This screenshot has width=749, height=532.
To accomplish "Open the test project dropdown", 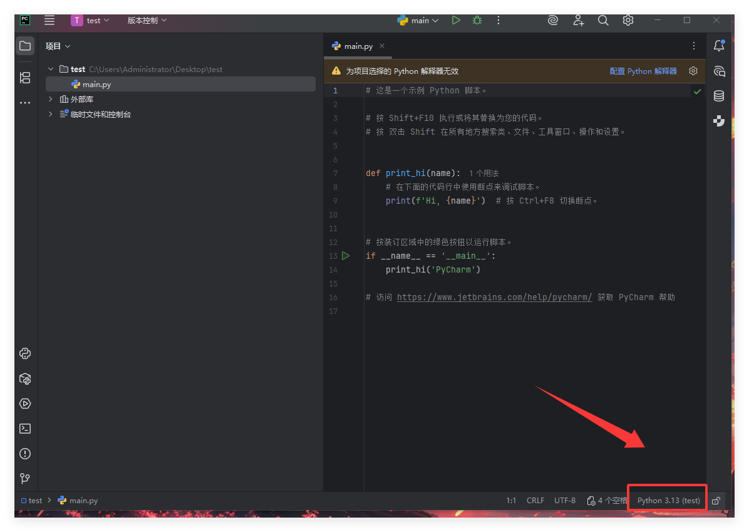I will coord(90,21).
